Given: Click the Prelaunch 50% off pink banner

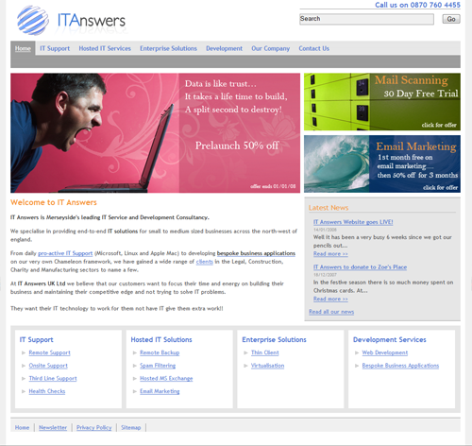Looking at the screenshot, I should tap(155, 133).
